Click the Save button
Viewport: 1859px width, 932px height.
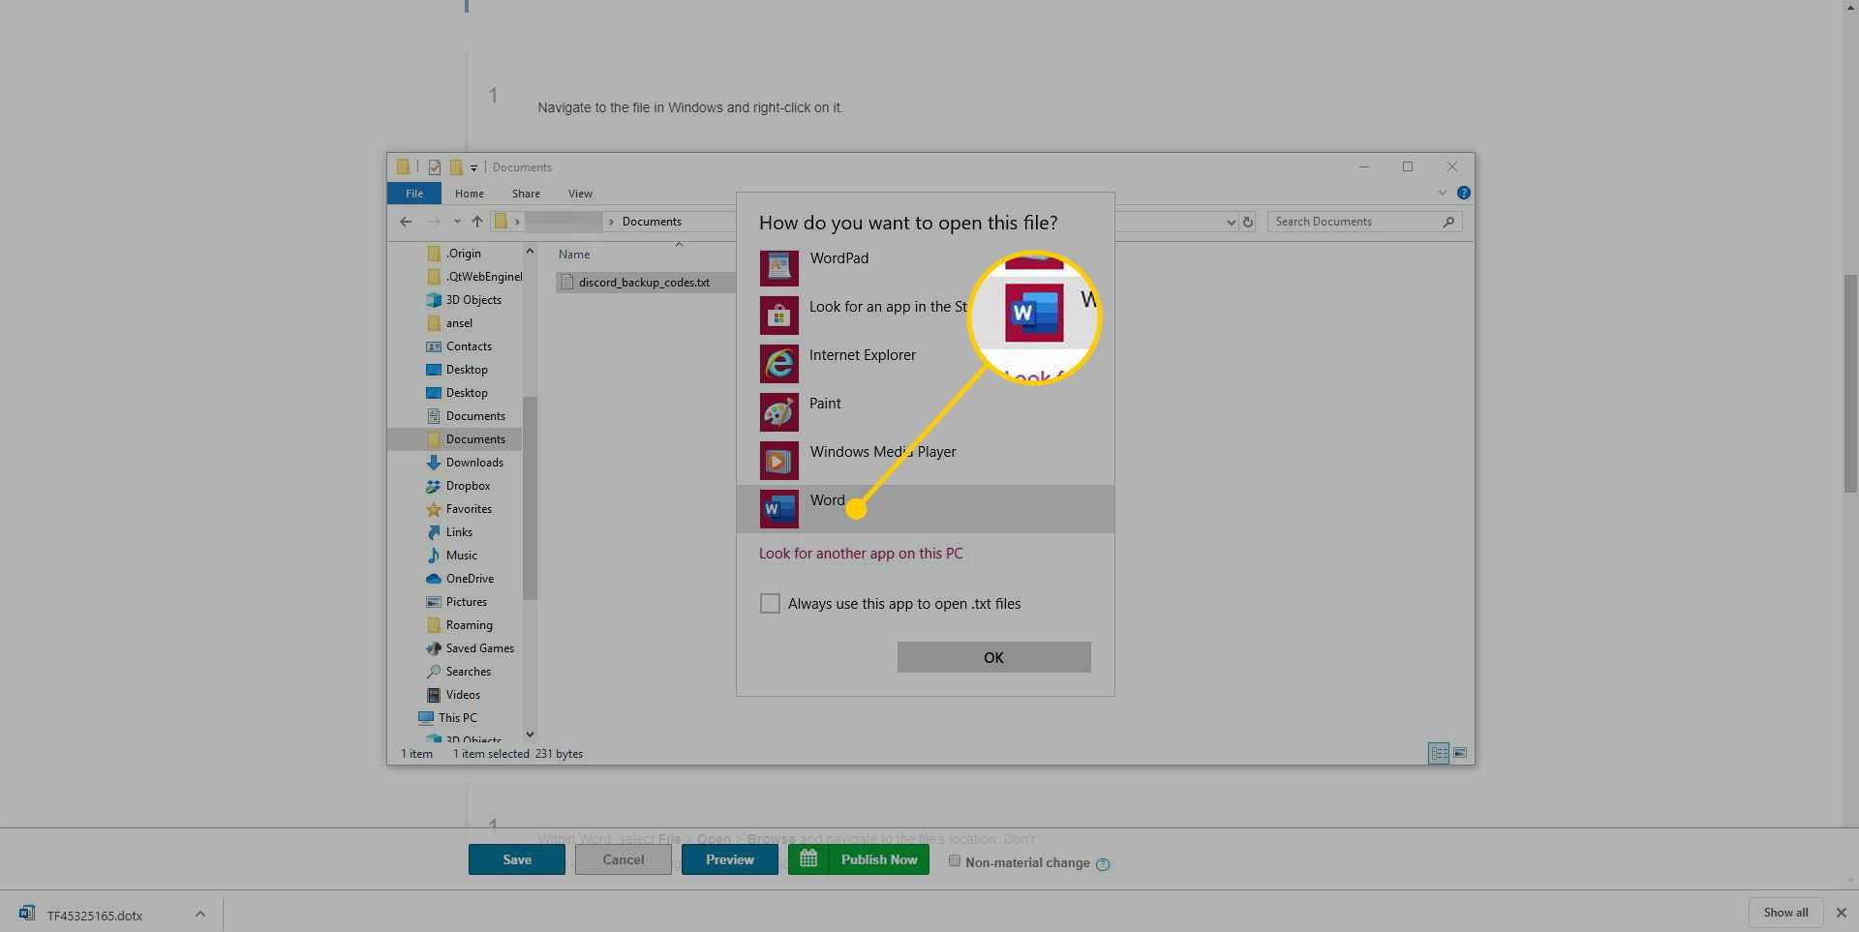(x=517, y=859)
